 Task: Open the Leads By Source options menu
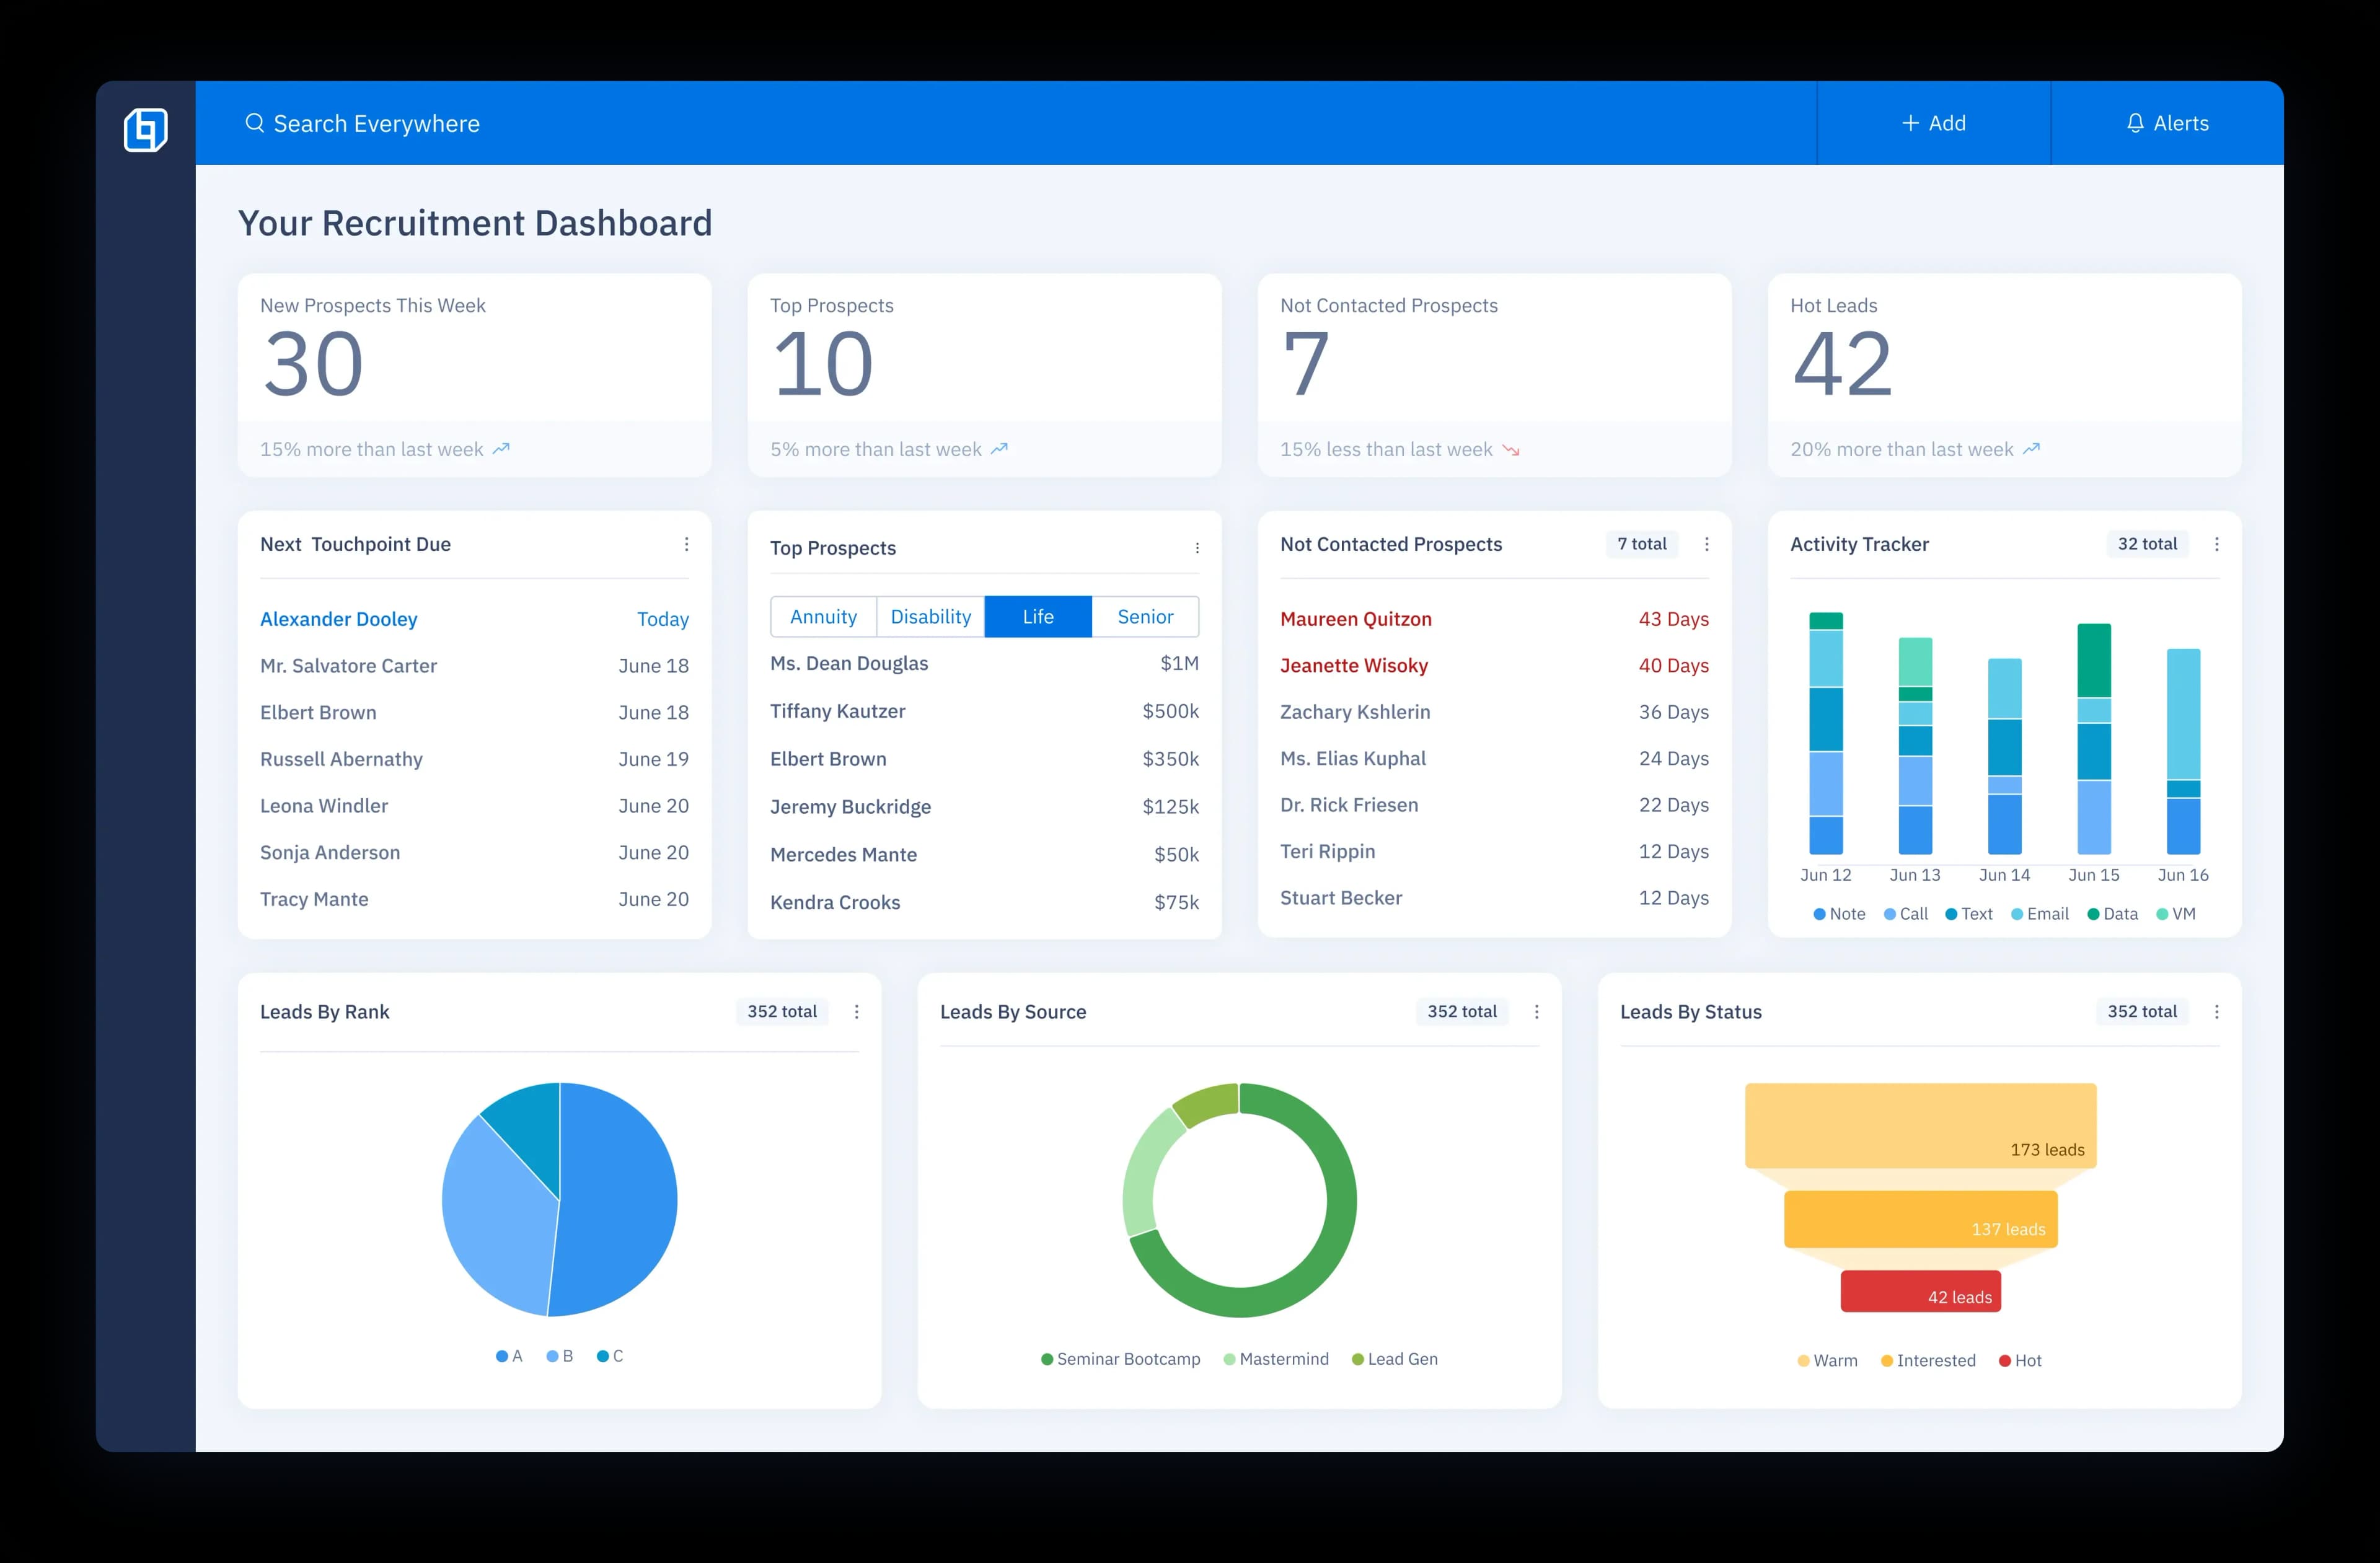1537,1011
